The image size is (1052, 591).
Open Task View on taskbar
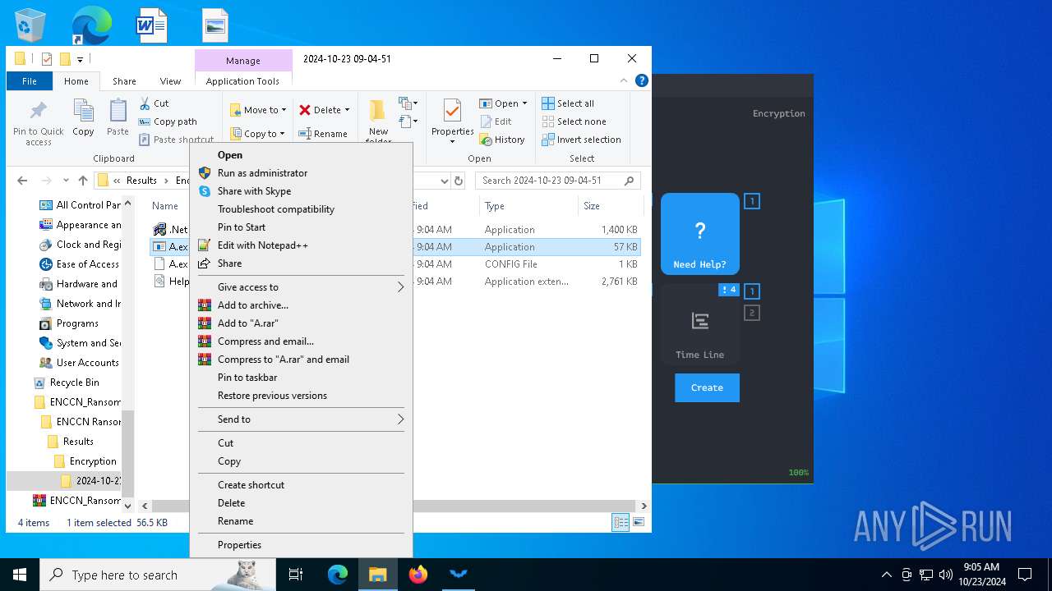coord(296,575)
